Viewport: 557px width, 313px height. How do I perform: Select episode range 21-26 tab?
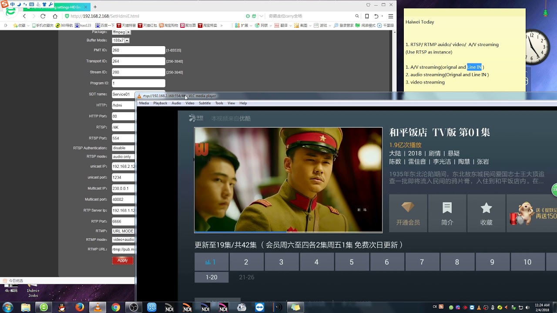point(247,277)
